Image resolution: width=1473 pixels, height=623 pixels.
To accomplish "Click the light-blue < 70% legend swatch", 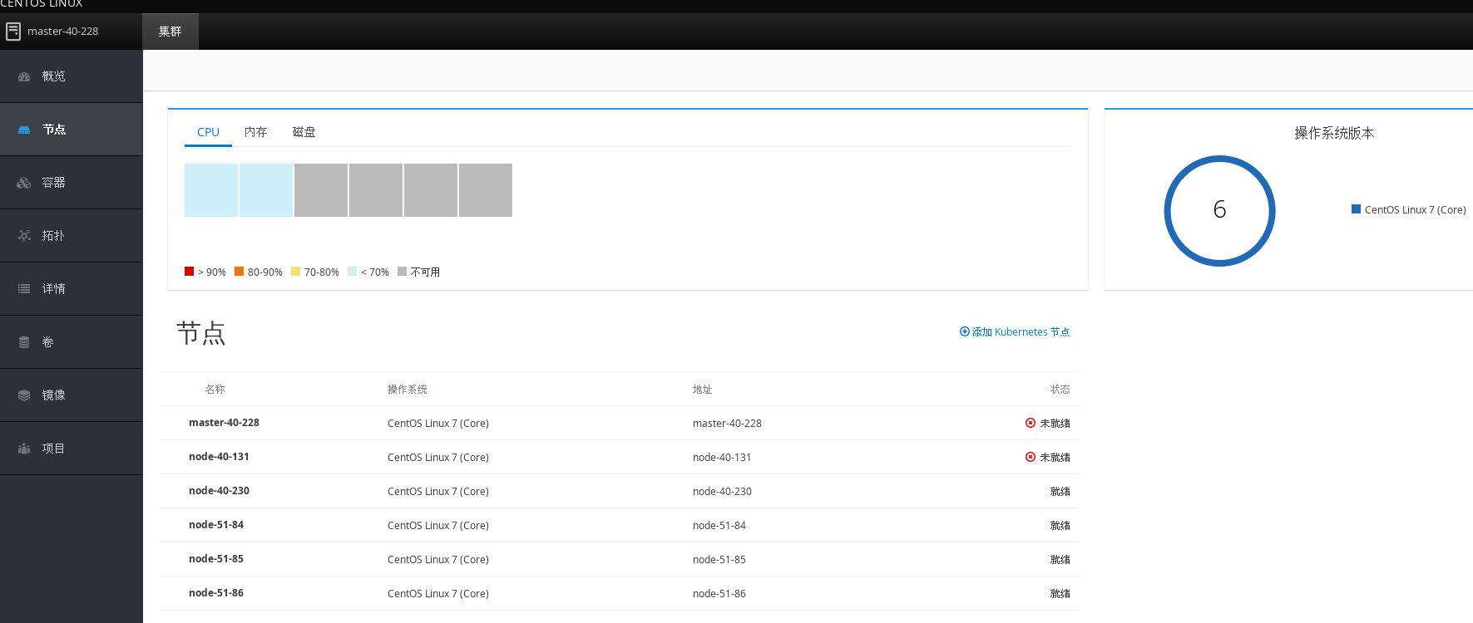I will 352,272.
